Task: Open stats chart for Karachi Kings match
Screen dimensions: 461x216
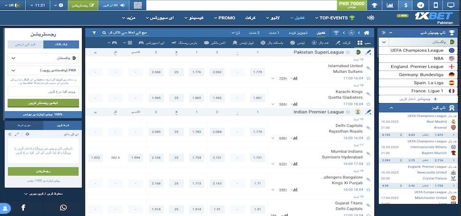Action: (295, 104)
